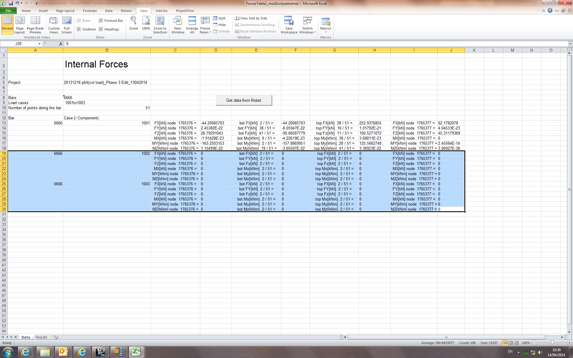Open the Zoom dialog

coord(133,23)
